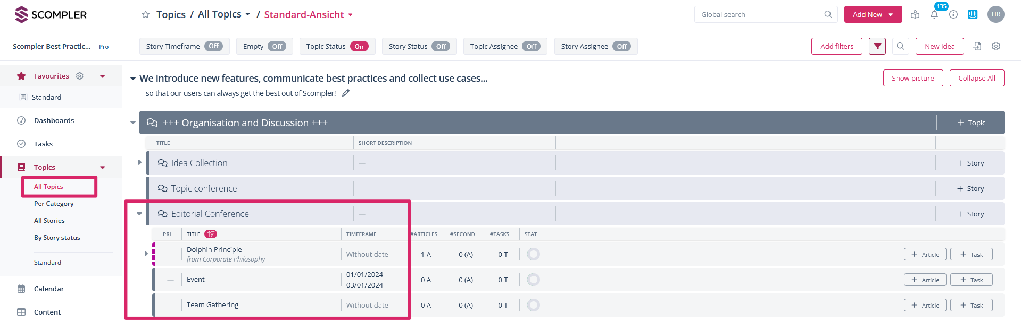Collapse the Editorial Conference topic
The image size is (1021, 322).
point(139,214)
